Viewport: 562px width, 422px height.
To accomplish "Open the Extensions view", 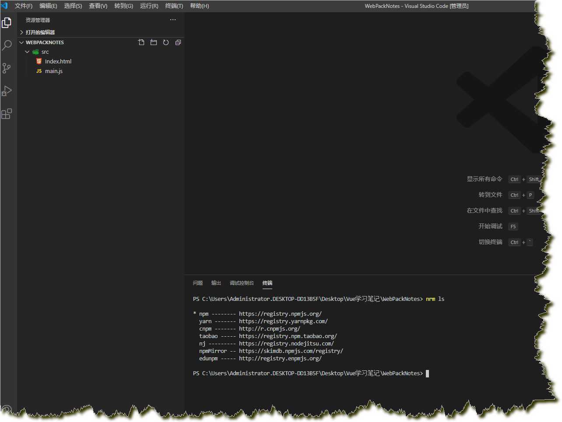I will (7, 114).
